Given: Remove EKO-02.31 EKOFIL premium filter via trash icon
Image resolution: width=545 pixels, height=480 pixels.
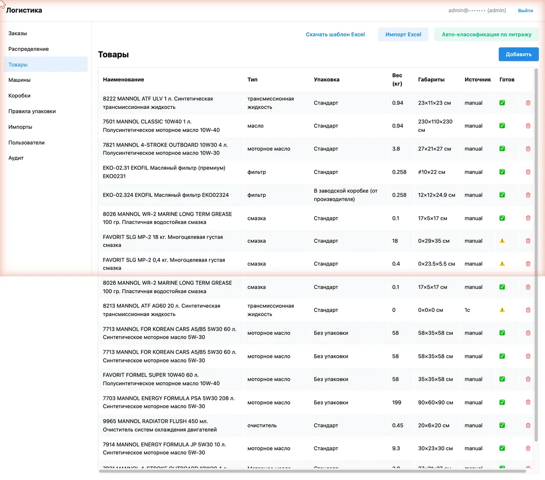Looking at the screenshot, I should click(528, 172).
